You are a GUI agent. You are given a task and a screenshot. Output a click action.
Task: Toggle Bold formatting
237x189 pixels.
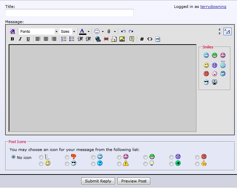click(12, 39)
